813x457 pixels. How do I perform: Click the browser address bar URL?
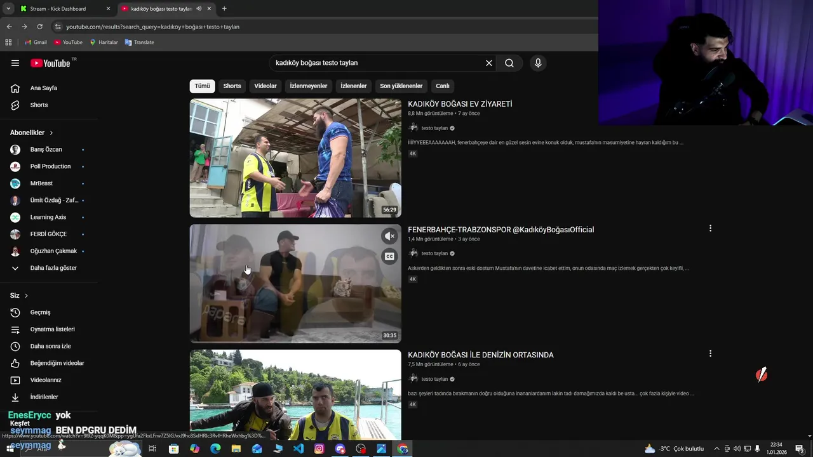point(153,27)
